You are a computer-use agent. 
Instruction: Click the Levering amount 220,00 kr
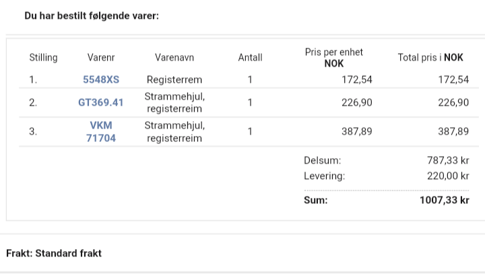point(448,176)
